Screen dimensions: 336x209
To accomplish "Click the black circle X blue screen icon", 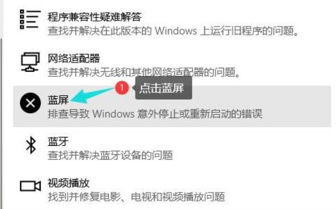I will click(x=30, y=103).
